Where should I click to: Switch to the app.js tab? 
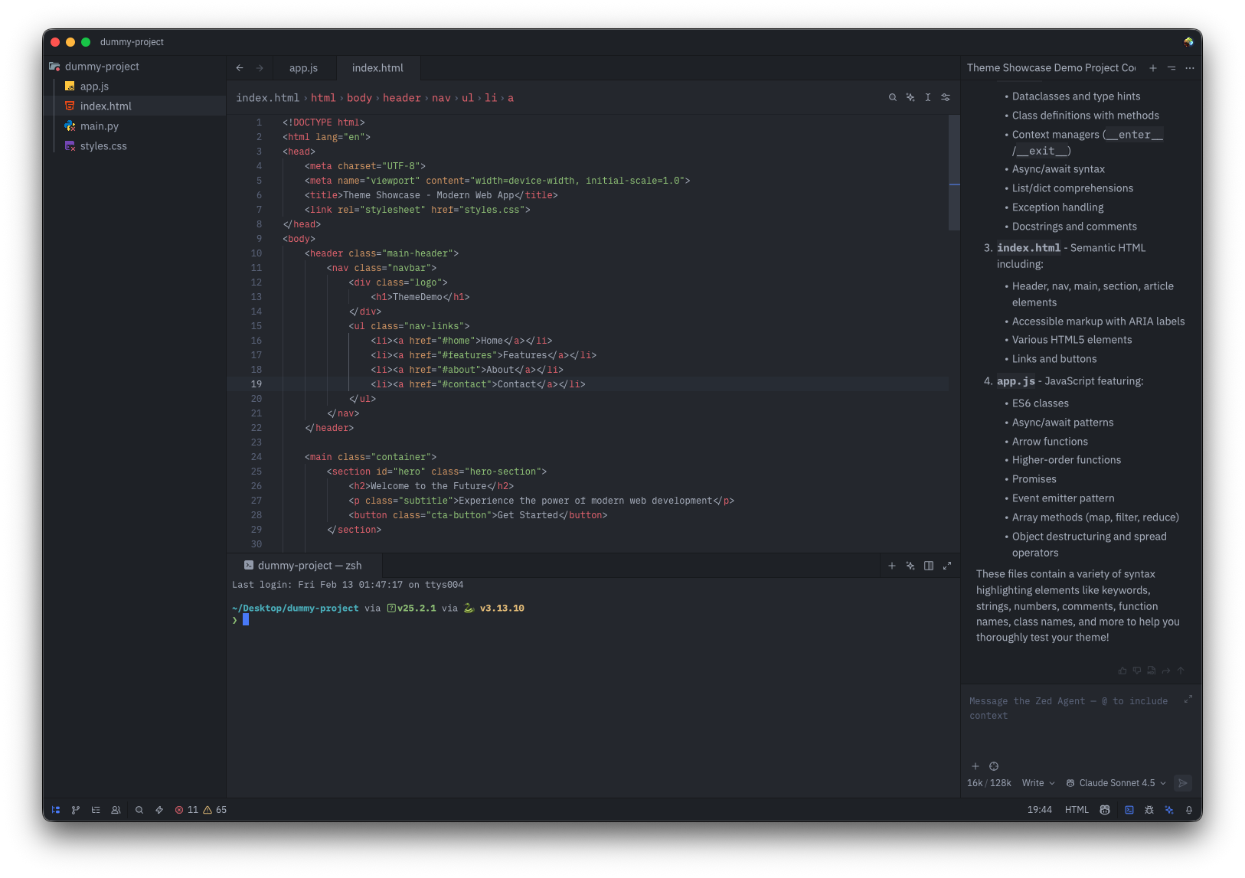pos(303,68)
